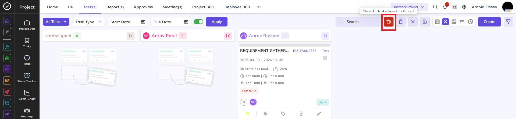Open Tasks in the sidebar

pyautogui.click(x=27, y=43)
